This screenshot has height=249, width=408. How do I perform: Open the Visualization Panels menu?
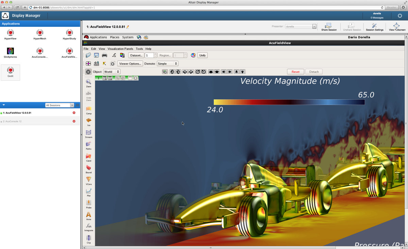pyautogui.click(x=120, y=49)
